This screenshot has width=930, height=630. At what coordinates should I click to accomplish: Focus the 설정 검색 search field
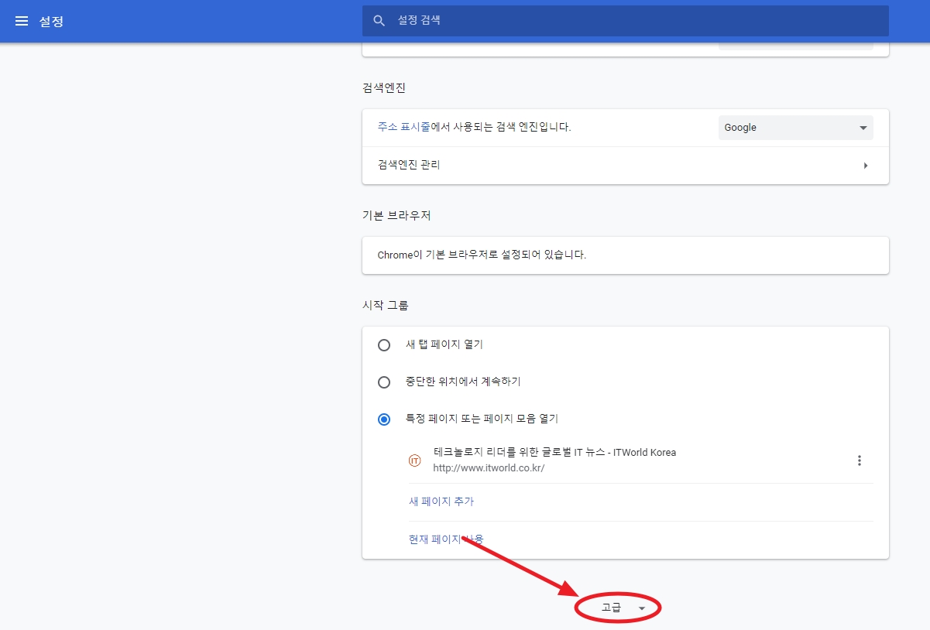(619, 21)
